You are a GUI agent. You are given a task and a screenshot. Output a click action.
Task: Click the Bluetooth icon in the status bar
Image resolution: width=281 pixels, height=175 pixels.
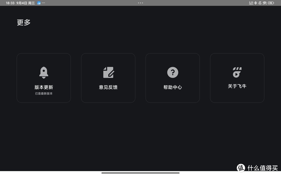(256, 3)
